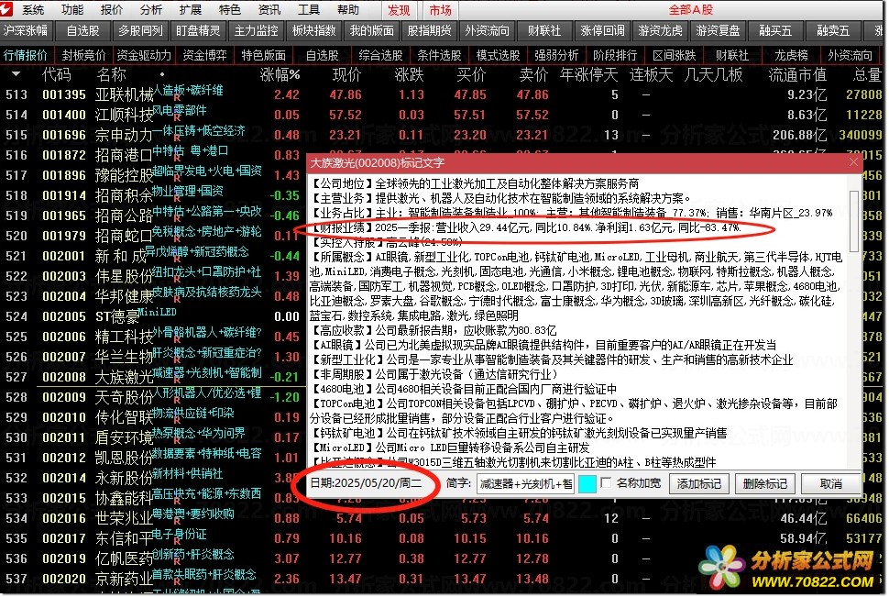Select stock row 002008 大族激光
Screen dimensions: 889x597
pos(153,377)
